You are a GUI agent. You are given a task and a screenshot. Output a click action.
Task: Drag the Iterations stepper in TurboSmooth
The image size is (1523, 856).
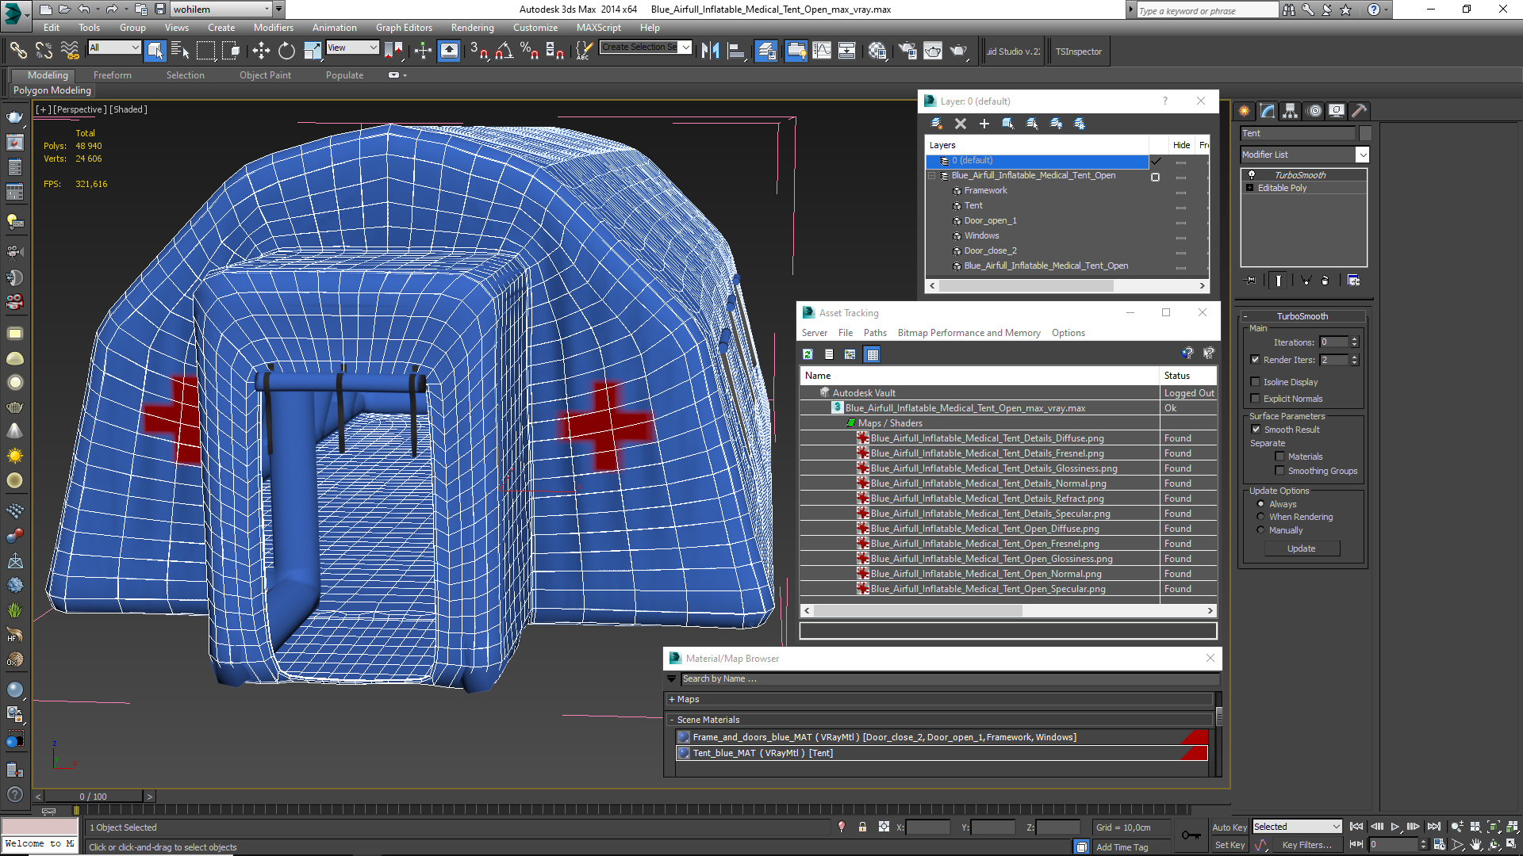[1355, 342]
